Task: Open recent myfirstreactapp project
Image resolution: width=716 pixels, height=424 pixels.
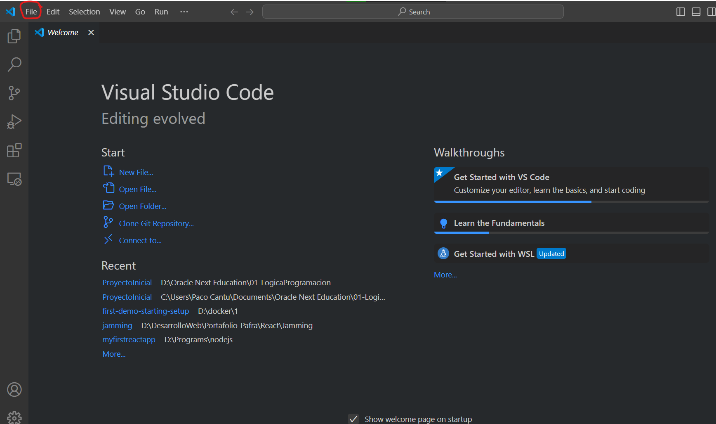Action: click(129, 340)
